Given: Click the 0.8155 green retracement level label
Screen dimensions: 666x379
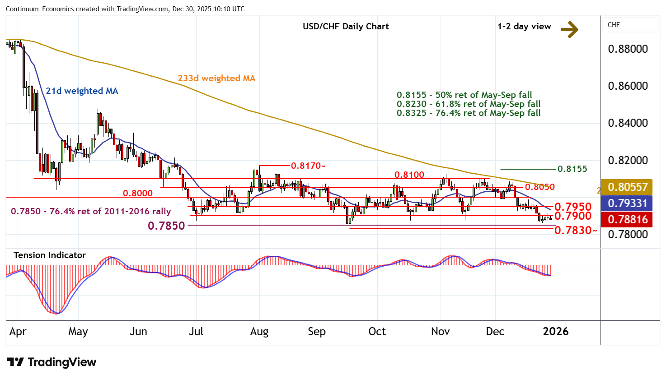Looking at the screenshot, I should [572, 169].
